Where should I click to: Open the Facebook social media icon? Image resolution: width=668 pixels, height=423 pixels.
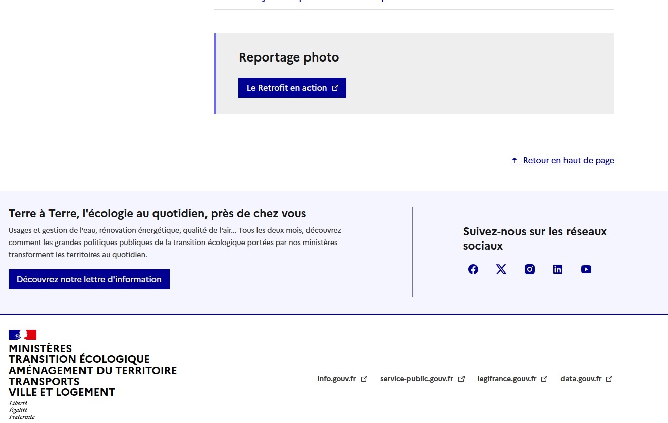click(473, 269)
